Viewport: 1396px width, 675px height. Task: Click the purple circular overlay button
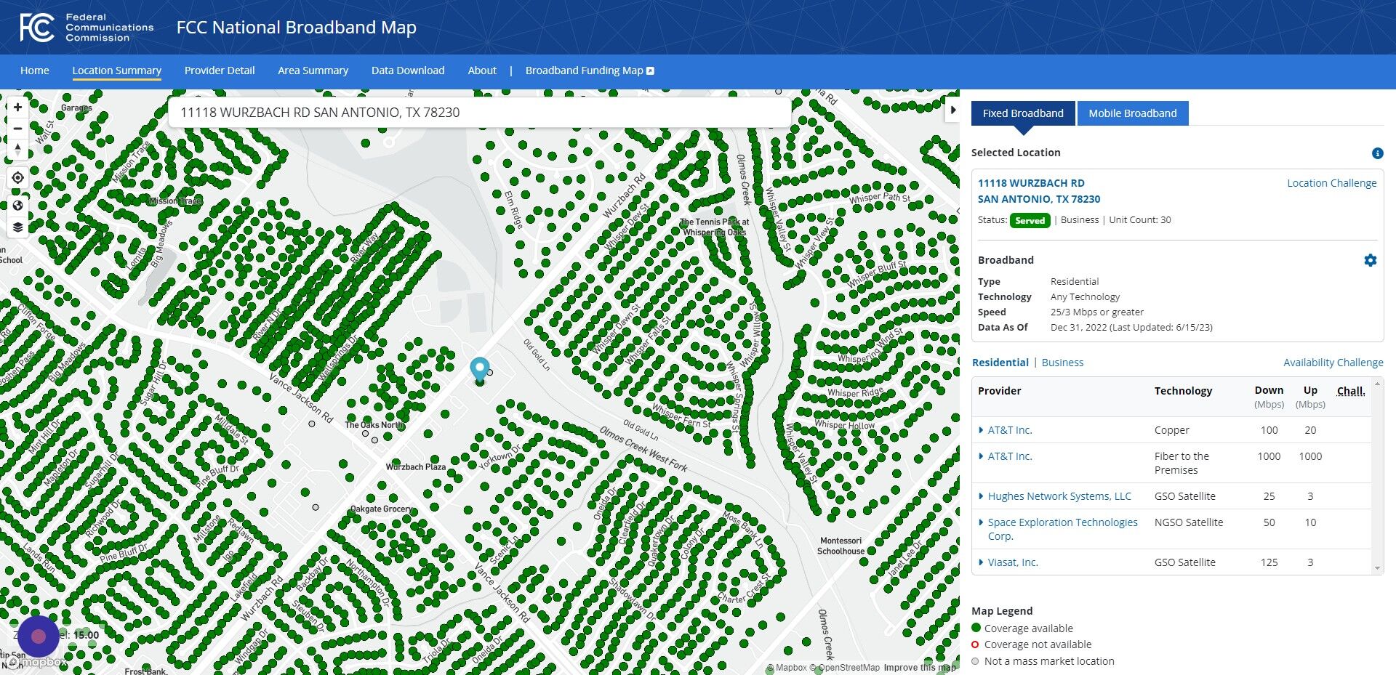[39, 636]
